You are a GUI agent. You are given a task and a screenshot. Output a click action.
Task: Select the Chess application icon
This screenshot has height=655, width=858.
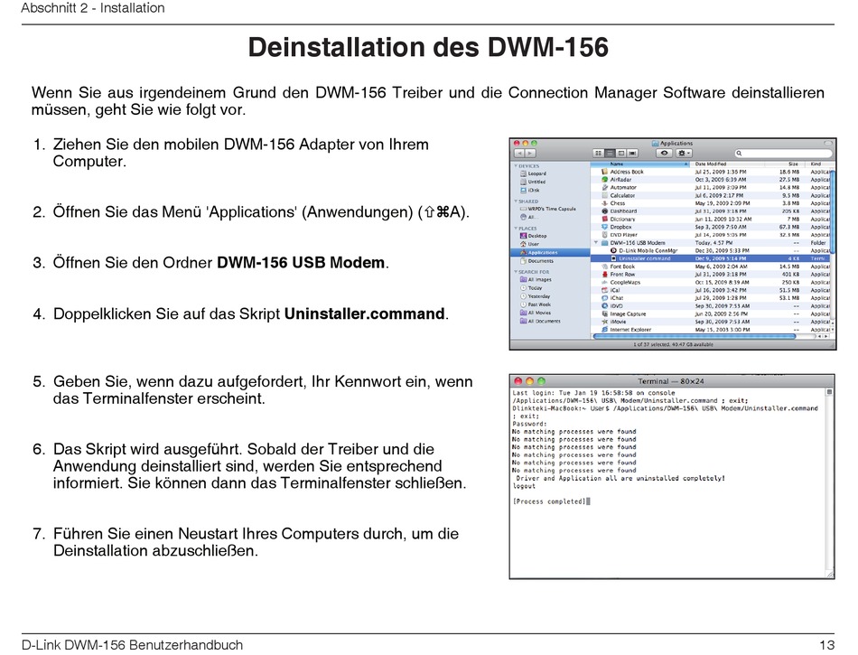pos(604,203)
